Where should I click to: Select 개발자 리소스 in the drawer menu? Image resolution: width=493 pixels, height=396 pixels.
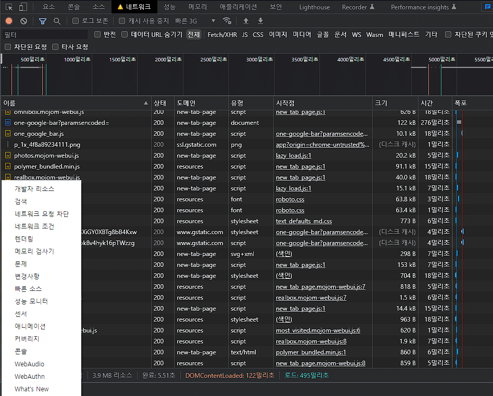pyautogui.click(x=41, y=189)
